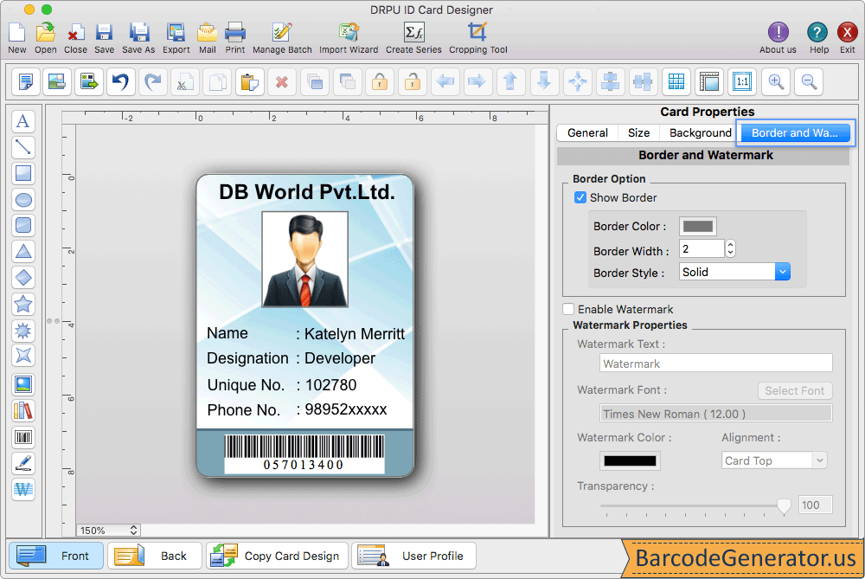Click the photo on the ID card

[305, 259]
